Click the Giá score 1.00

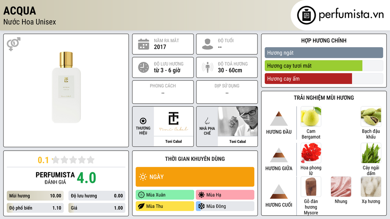coord(97,208)
